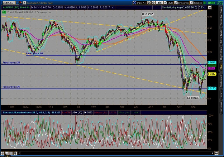Click the StochasticMomentumIndex study label
This screenshot has height=157, width=224.
tap(27, 113)
